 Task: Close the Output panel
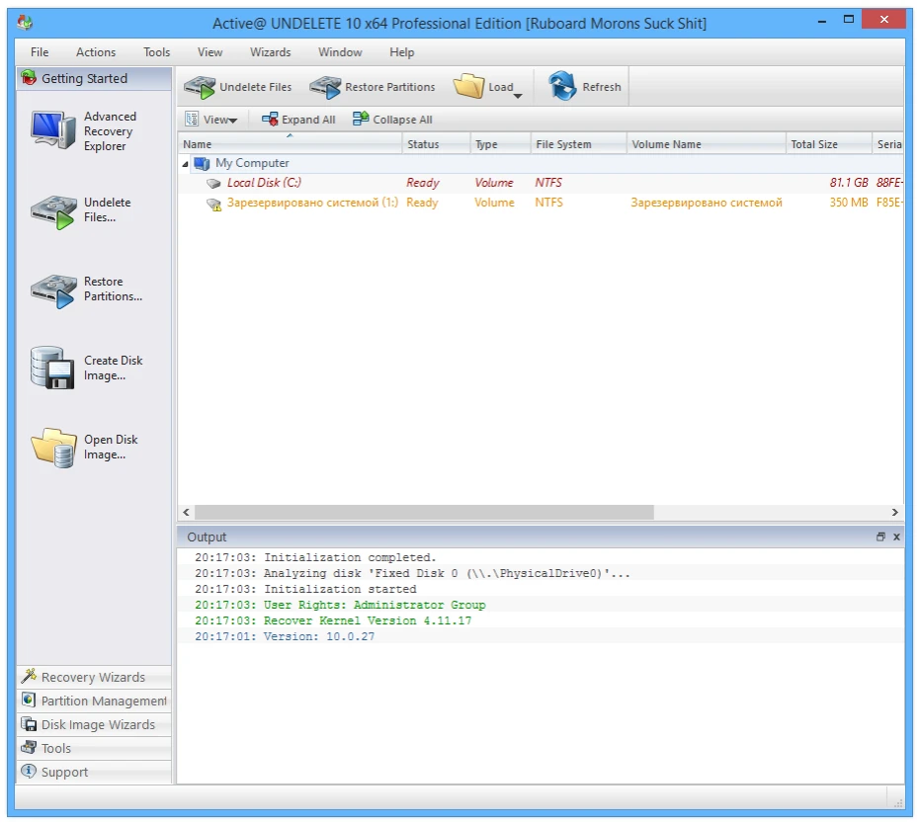point(896,537)
